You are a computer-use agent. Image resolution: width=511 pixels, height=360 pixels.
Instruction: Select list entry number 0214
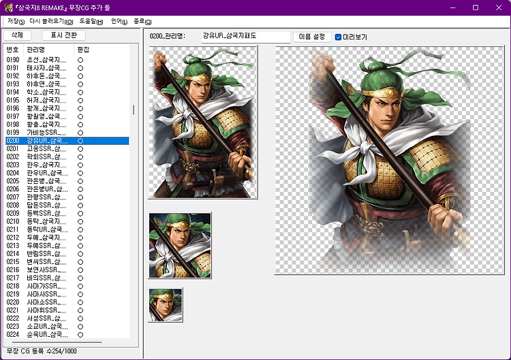pos(67,254)
